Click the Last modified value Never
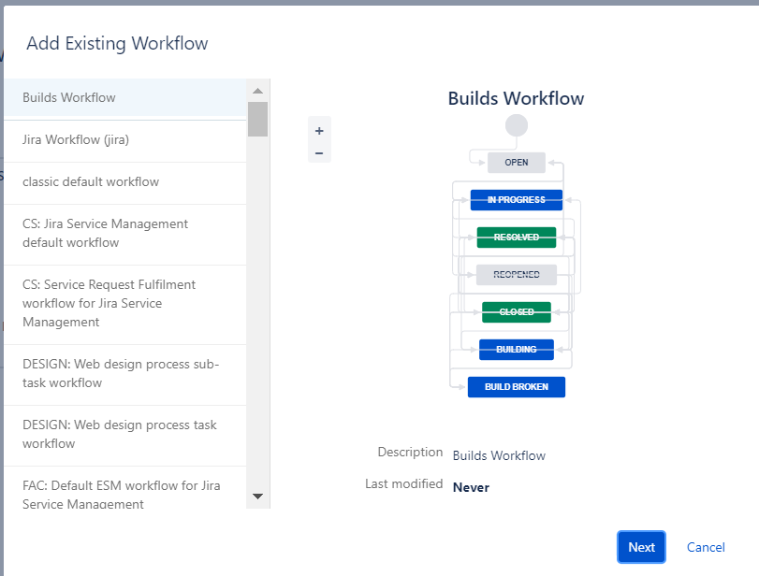The image size is (759, 576). [471, 487]
